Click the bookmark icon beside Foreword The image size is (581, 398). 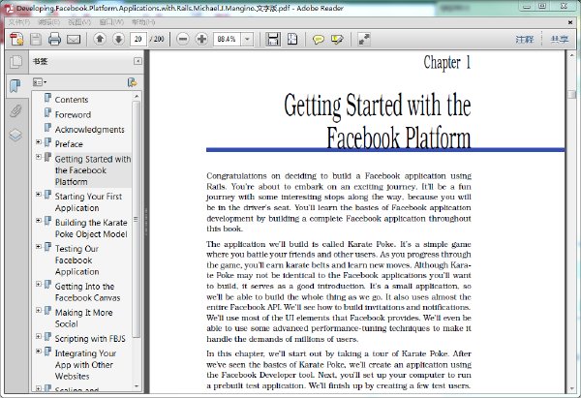click(x=47, y=112)
